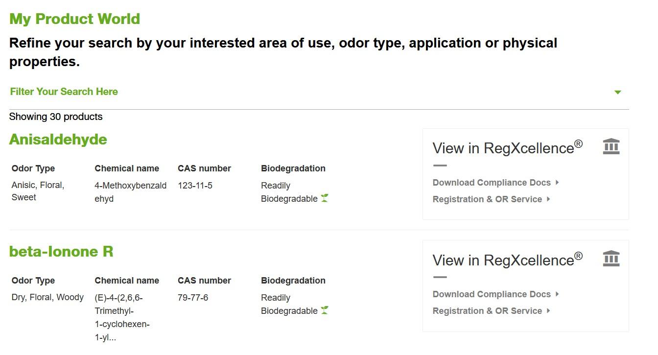Click the institution icon in the beta-Ionone R card
The width and height of the screenshot is (658, 355).
(x=611, y=259)
